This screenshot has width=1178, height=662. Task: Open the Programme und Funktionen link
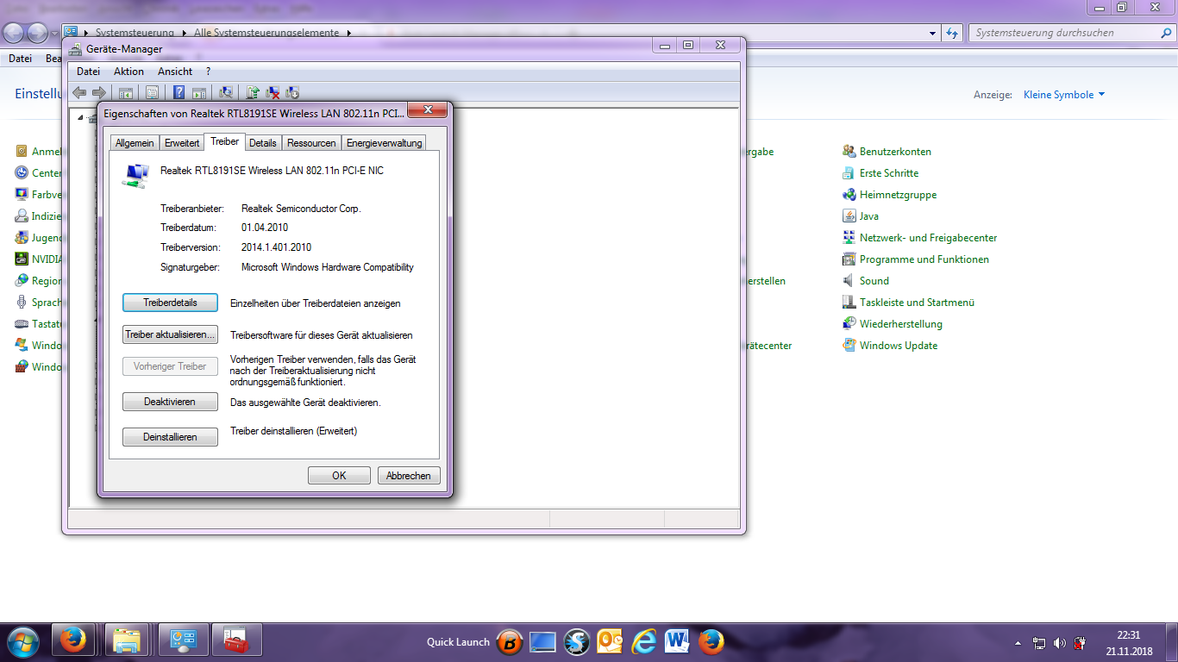point(924,259)
